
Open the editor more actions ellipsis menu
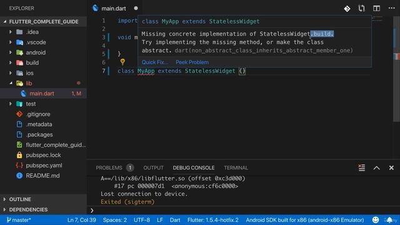(x=392, y=8)
